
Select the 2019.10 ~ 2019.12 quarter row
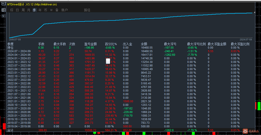[130, 119]
